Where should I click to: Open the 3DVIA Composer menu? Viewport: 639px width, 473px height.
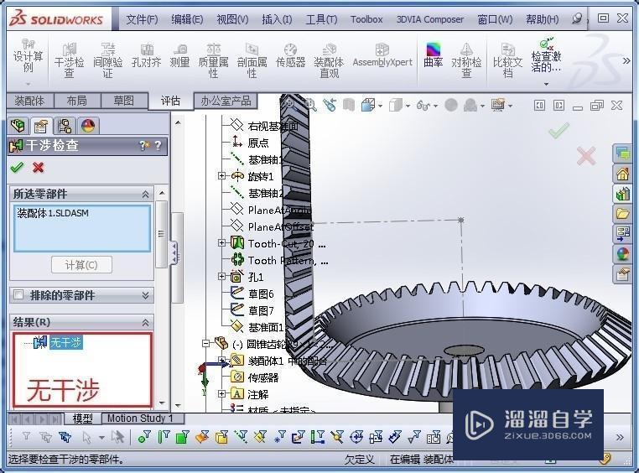click(430, 19)
